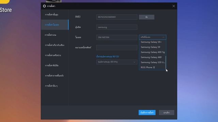Choose Samsung Galaxy A90 5g from the list
Image resolution: width=218 pixels, height=122 pixels.
click(x=152, y=52)
